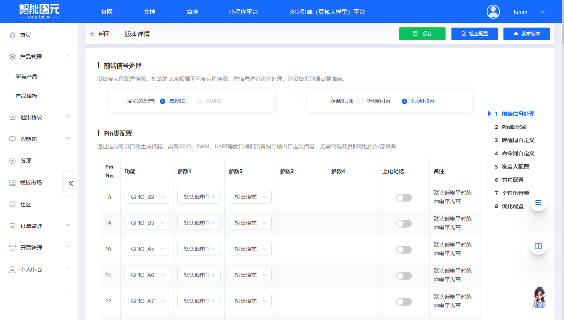The width and height of the screenshot is (564, 320).
Task: Select the 双MIC microphone option
Action: 199,101
